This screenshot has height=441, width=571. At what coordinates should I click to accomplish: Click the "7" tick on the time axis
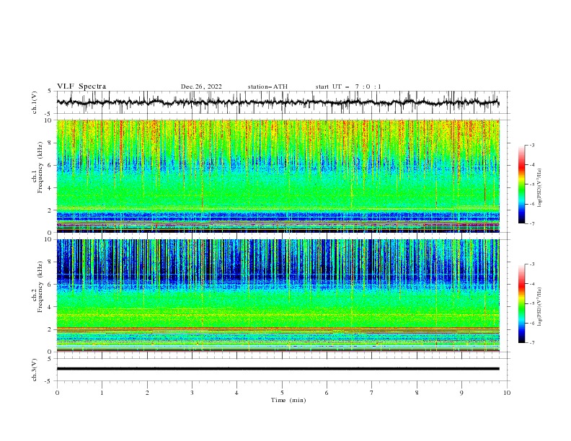tap(372, 393)
